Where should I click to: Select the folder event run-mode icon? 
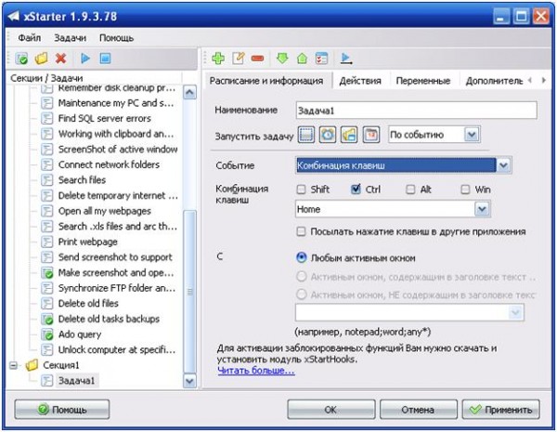point(349,135)
